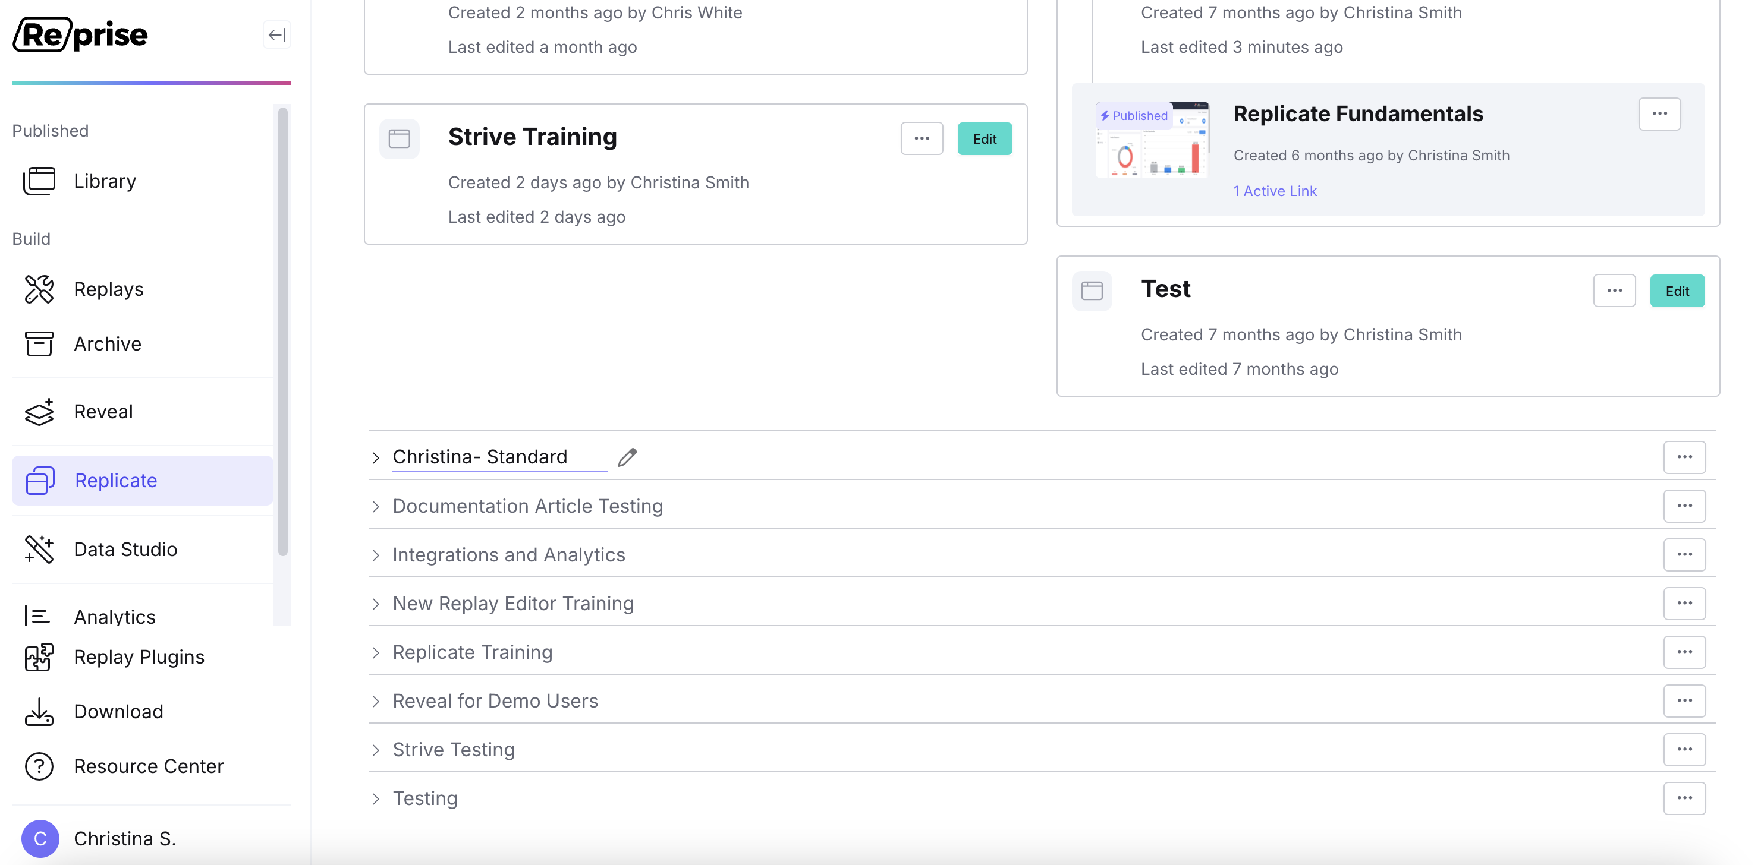
Task: Open more options for Test card
Action: pyautogui.click(x=1615, y=291)
